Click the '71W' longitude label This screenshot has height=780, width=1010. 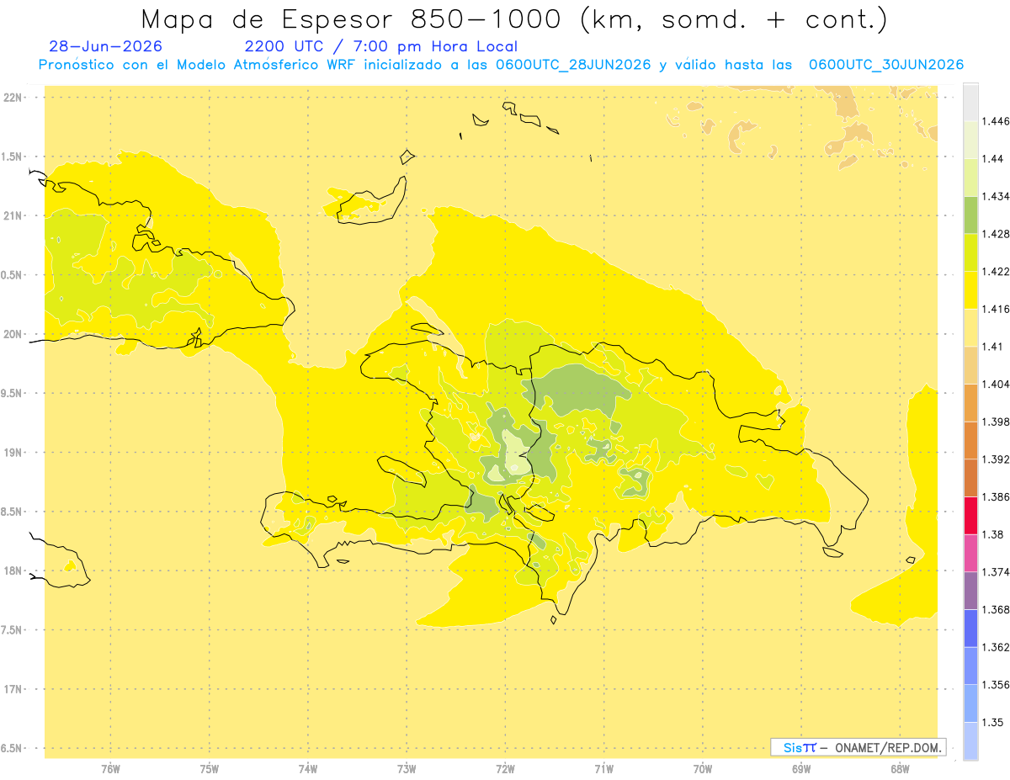[x=603, y=770]
